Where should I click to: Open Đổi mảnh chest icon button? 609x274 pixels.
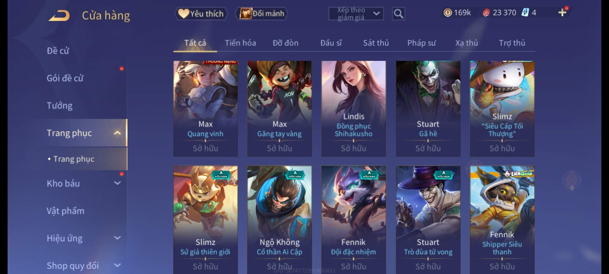pyautogui.click(x=261, y=13)
